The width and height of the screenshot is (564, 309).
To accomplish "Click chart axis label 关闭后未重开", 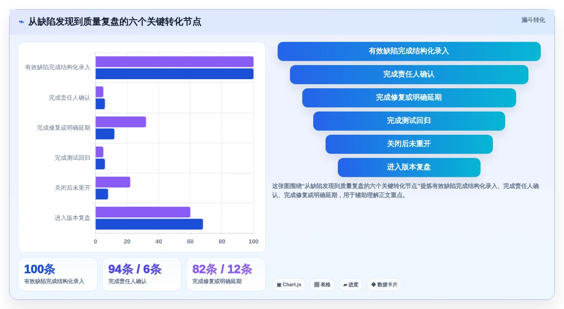I will [72, 188].
